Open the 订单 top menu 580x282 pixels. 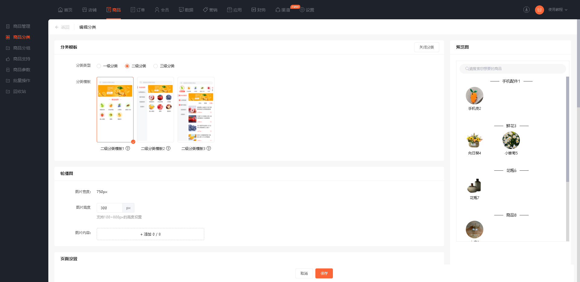tap(138, 10)
